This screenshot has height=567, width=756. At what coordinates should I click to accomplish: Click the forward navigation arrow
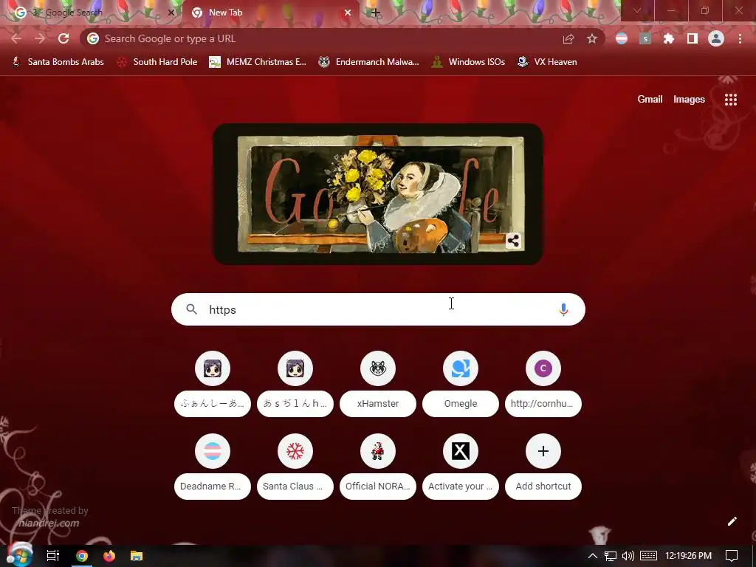40,38
